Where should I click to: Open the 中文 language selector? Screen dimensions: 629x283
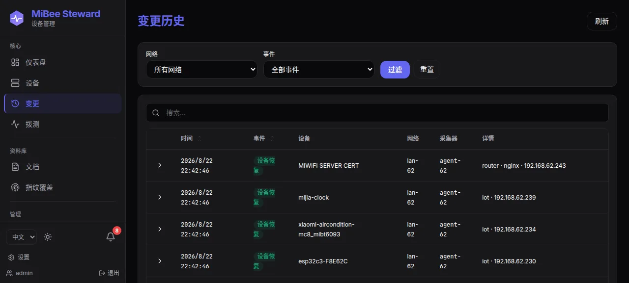(x=21, y=237)
